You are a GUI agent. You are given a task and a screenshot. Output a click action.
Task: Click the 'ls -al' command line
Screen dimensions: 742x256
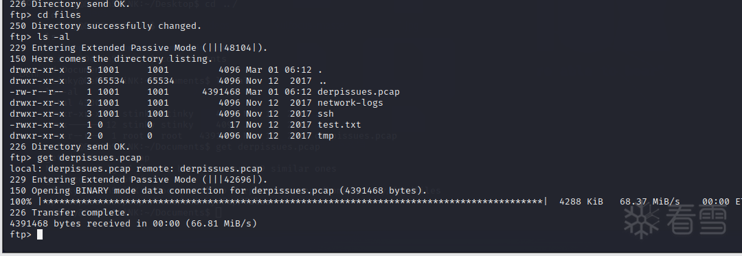pyautogui.click(x=40, y=37)
